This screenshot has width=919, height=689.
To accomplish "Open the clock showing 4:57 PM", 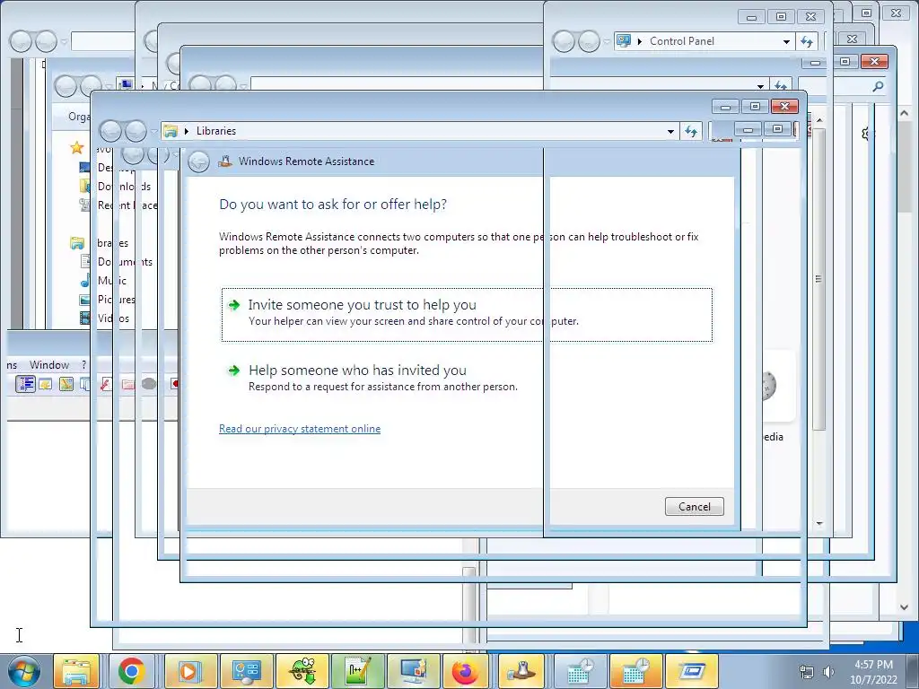I will point(873,672).
